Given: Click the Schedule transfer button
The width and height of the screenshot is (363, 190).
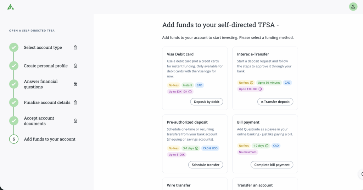Looking at the screenshot, I should point(206,165).
